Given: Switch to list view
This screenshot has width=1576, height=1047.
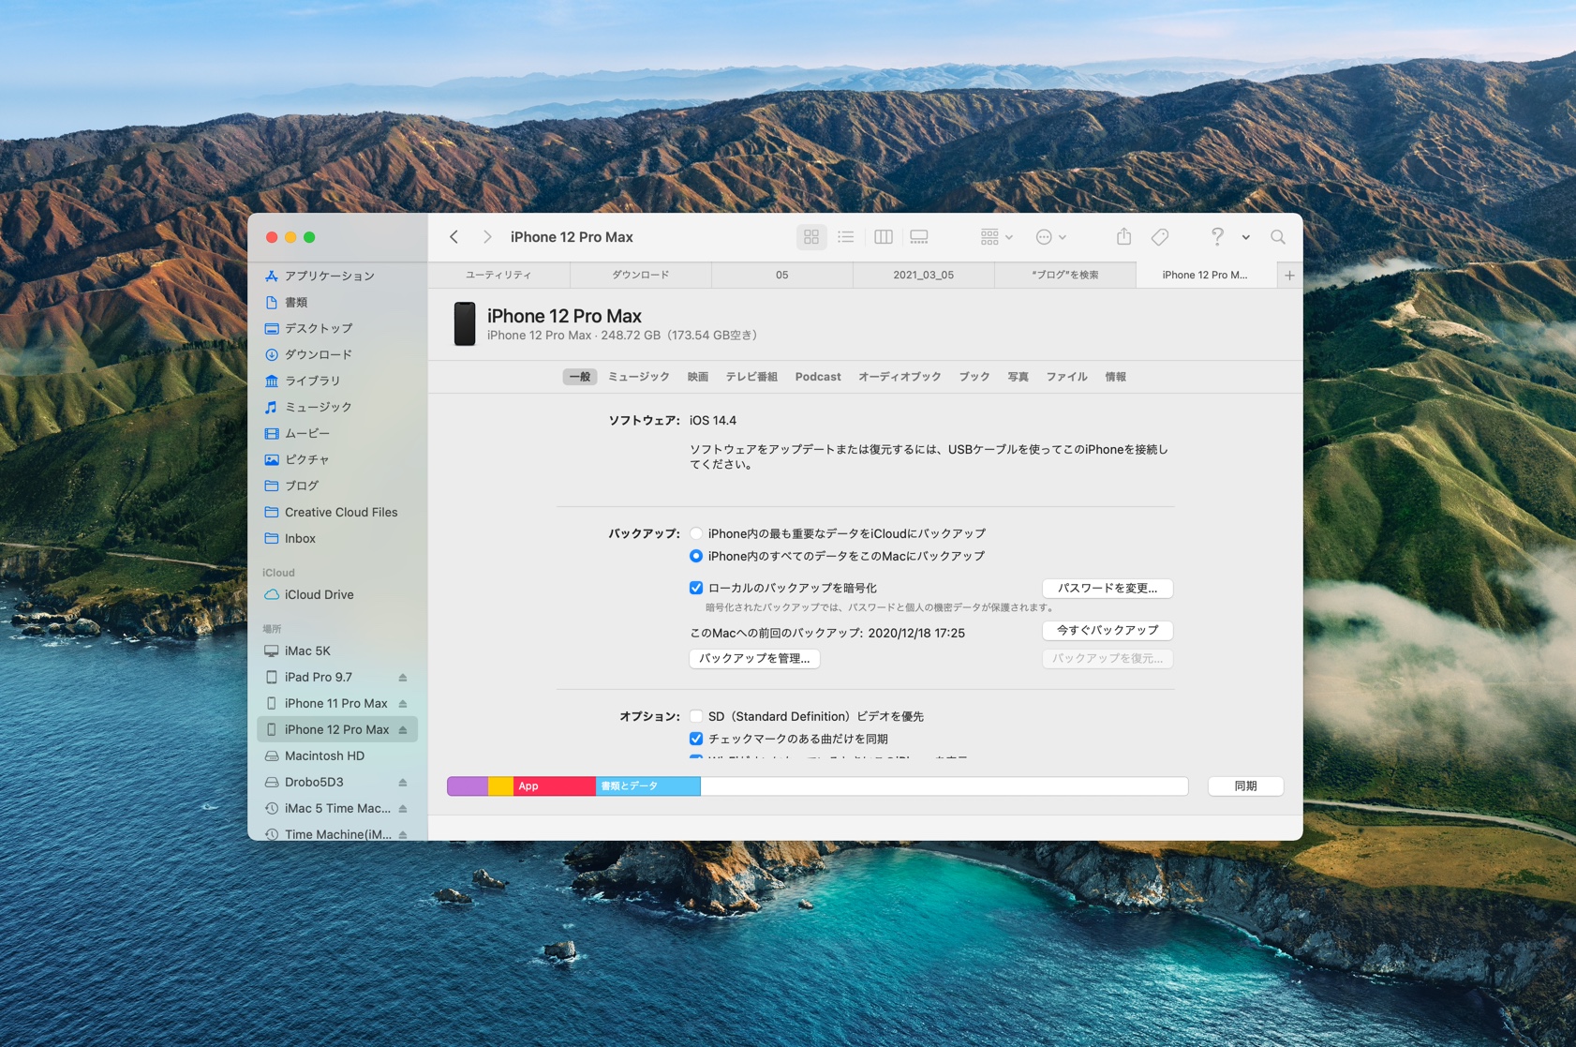Looking at the screenshot, I should click(x=846, y=237).
